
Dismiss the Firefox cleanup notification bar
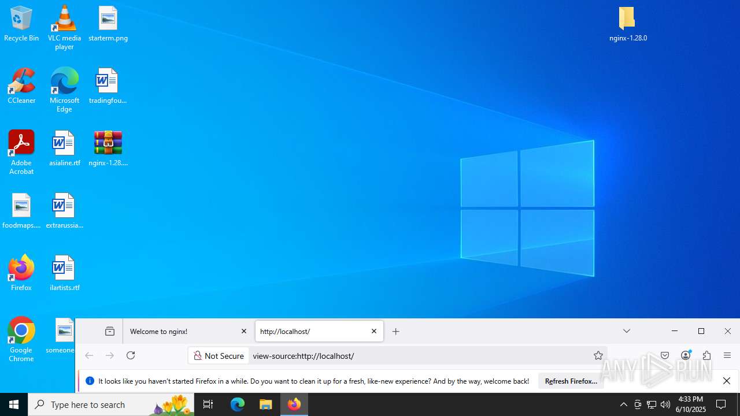[727, 381]
